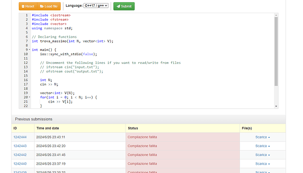
Task: Expand Scarica dropdown for submission 1242443
Action: coord(263,146)
